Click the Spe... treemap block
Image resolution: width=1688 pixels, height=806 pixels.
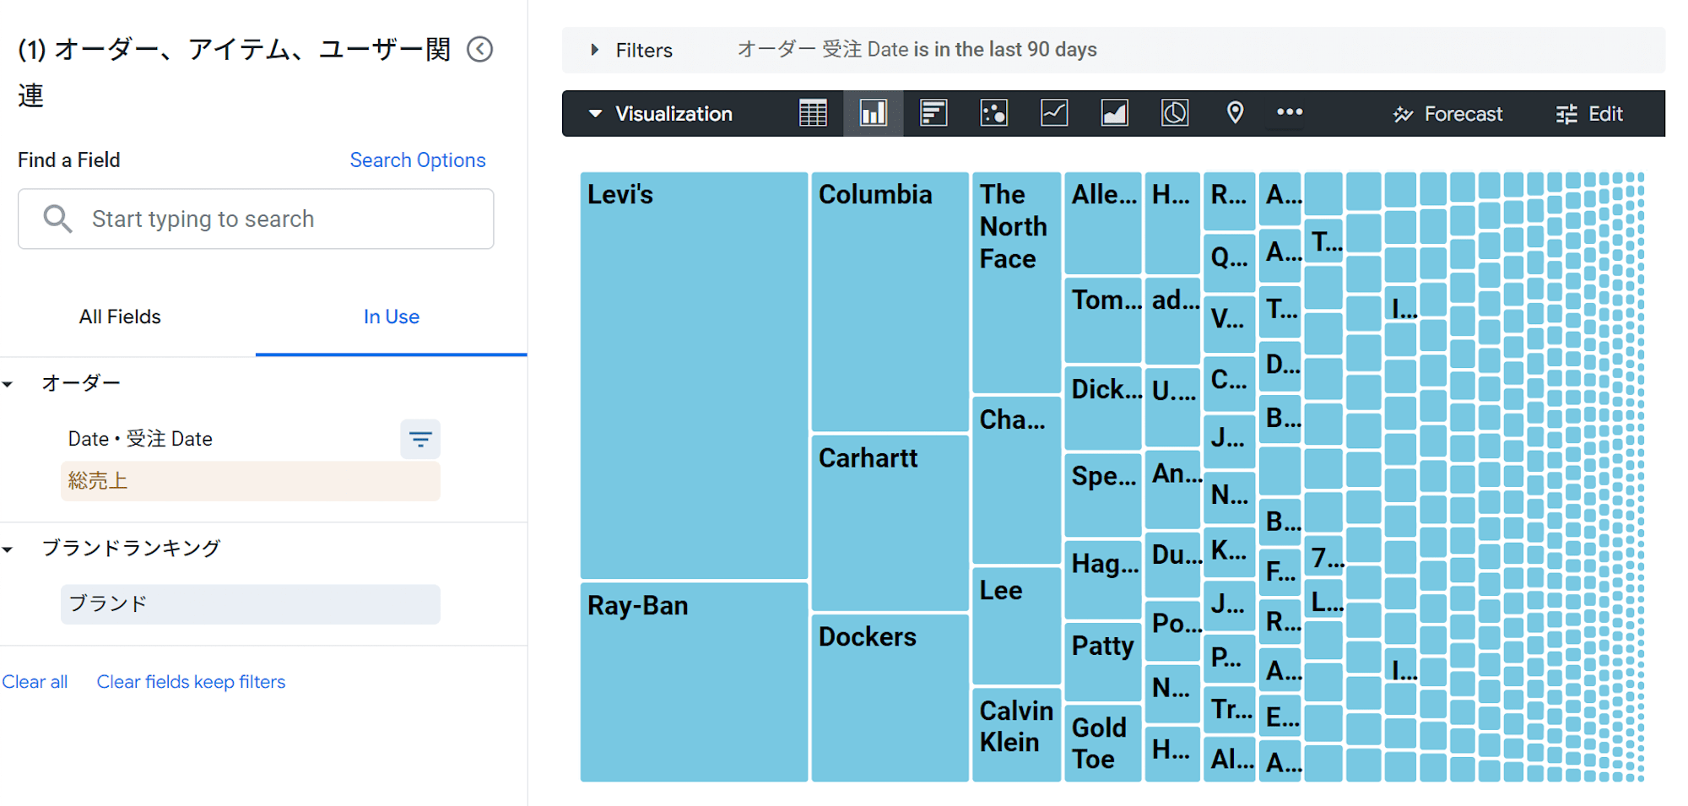click(1103, 495)
